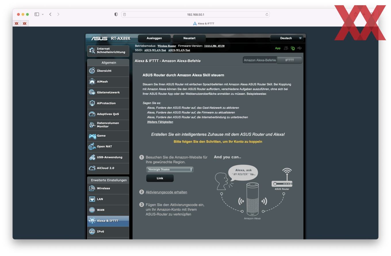Click the 192.168.50.1 address bar
Screen dimensions: 391x256
coord(195,14)
